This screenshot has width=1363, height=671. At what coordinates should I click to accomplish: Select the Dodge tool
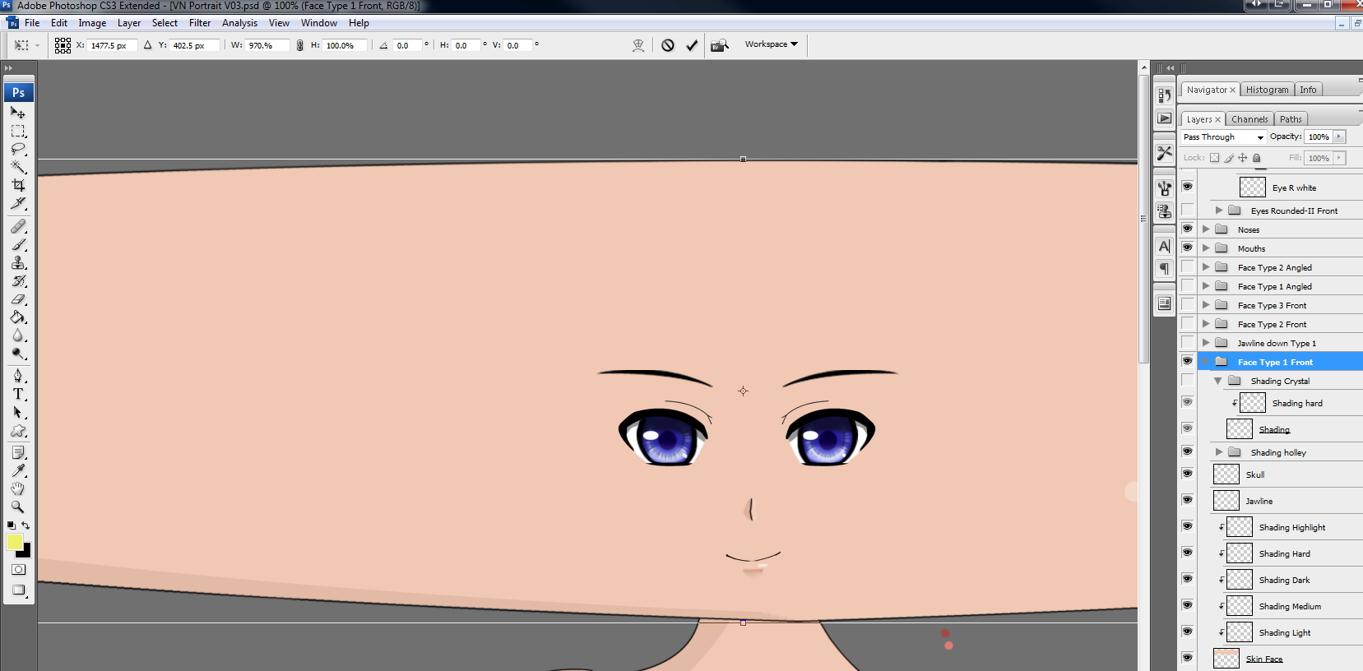[18, 354]
